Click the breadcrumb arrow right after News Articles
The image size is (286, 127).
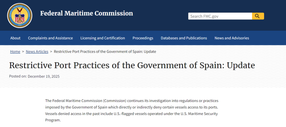click(51, 51)
